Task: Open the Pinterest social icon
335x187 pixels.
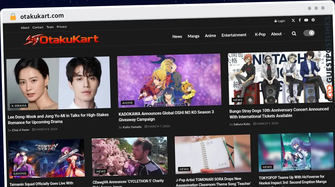Action: click(313, 20)
